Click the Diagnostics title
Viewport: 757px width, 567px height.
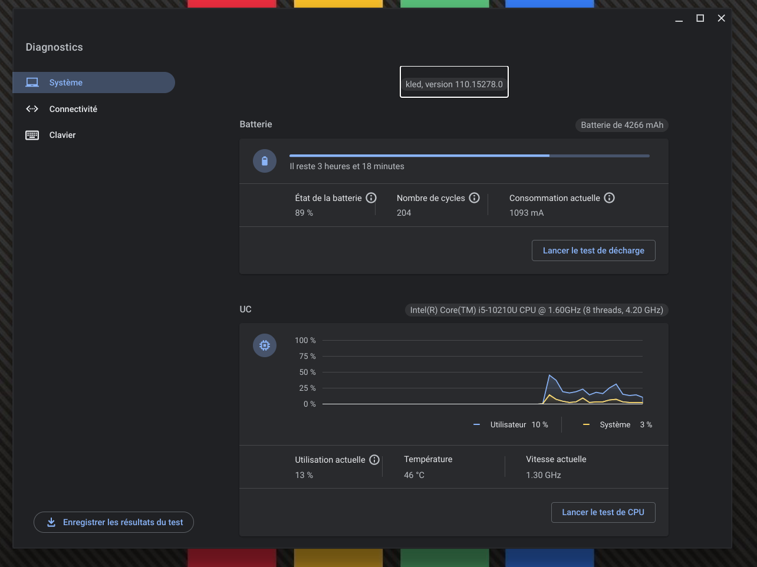point(54,47)
